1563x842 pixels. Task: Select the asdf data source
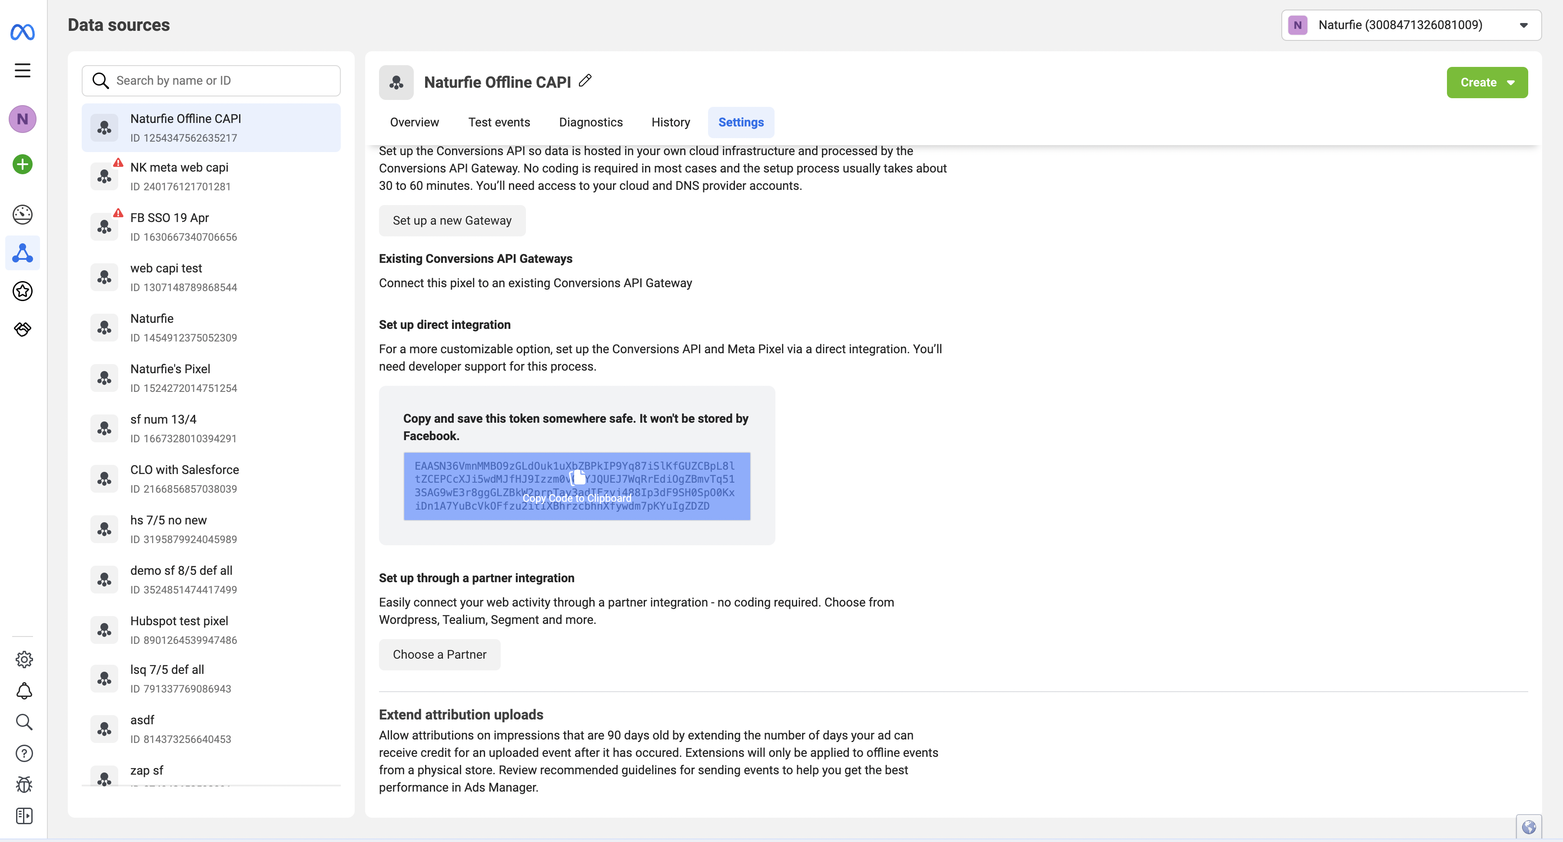click(211, 729)
